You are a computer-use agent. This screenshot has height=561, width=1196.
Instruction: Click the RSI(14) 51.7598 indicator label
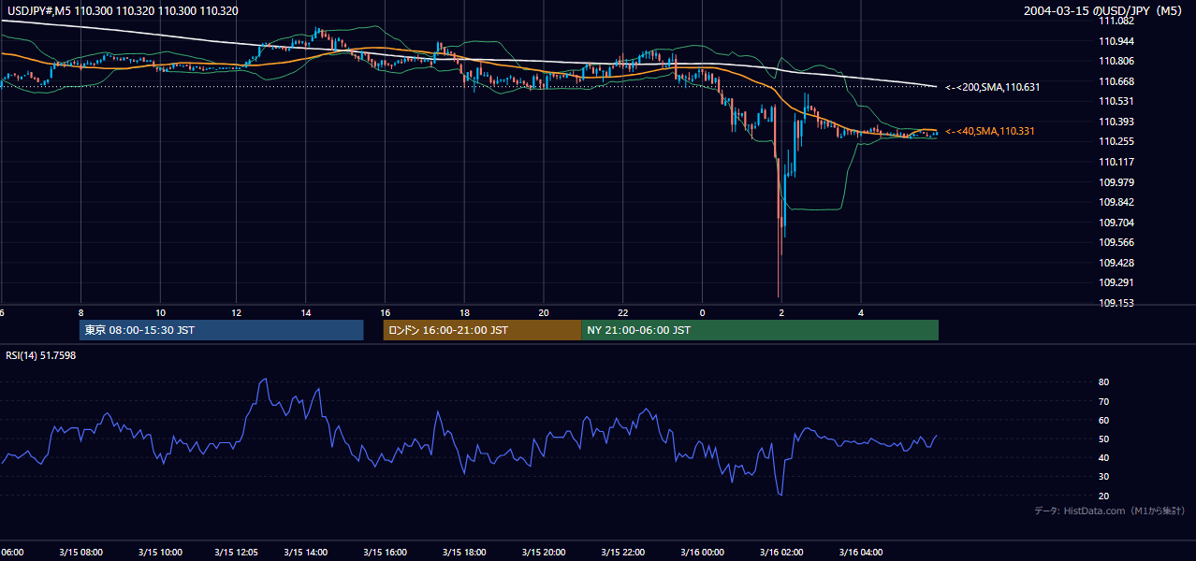41,355
